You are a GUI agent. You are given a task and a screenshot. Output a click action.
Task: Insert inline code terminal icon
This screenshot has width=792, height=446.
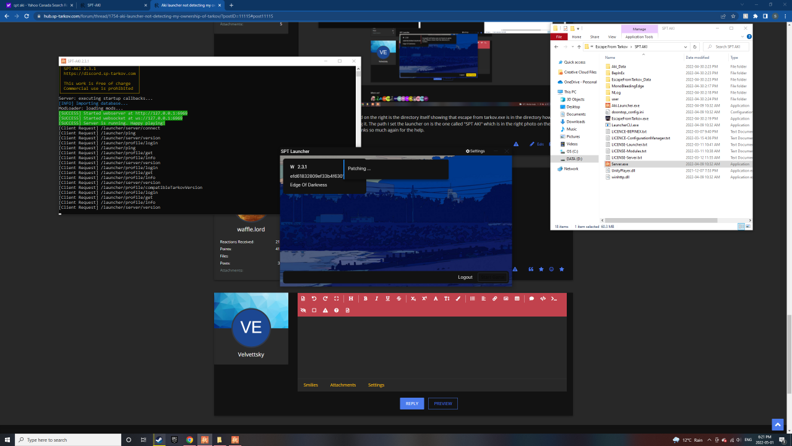554,299
